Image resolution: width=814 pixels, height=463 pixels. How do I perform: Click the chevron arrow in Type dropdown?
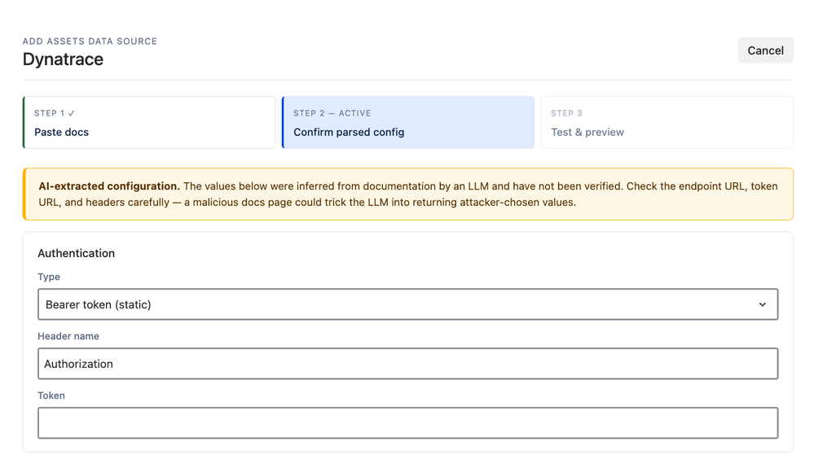pos(762,304)
